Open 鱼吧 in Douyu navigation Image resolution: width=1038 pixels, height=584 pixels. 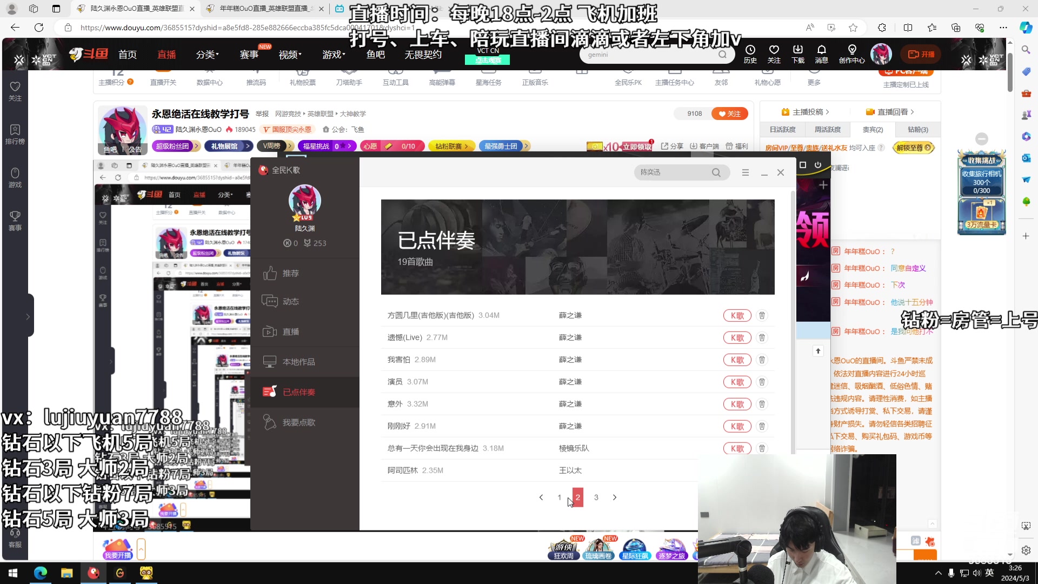tap(376, 55)
